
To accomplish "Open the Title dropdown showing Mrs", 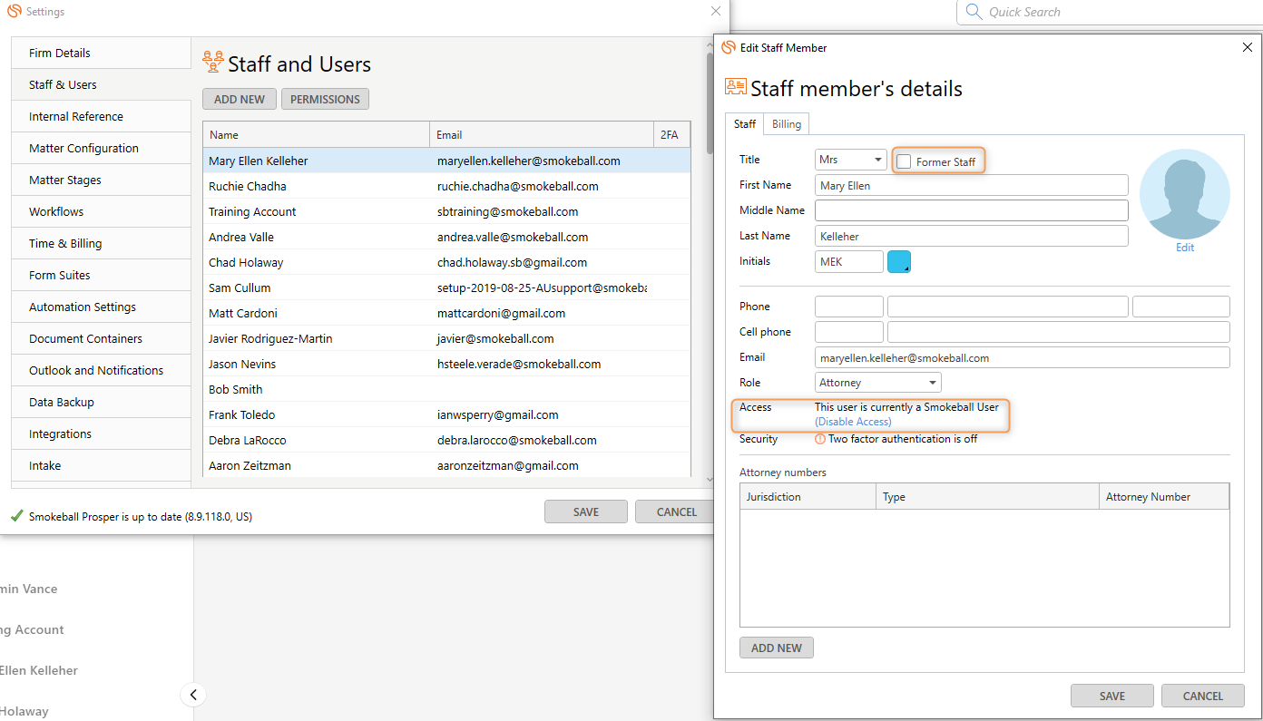I will 851,160.
